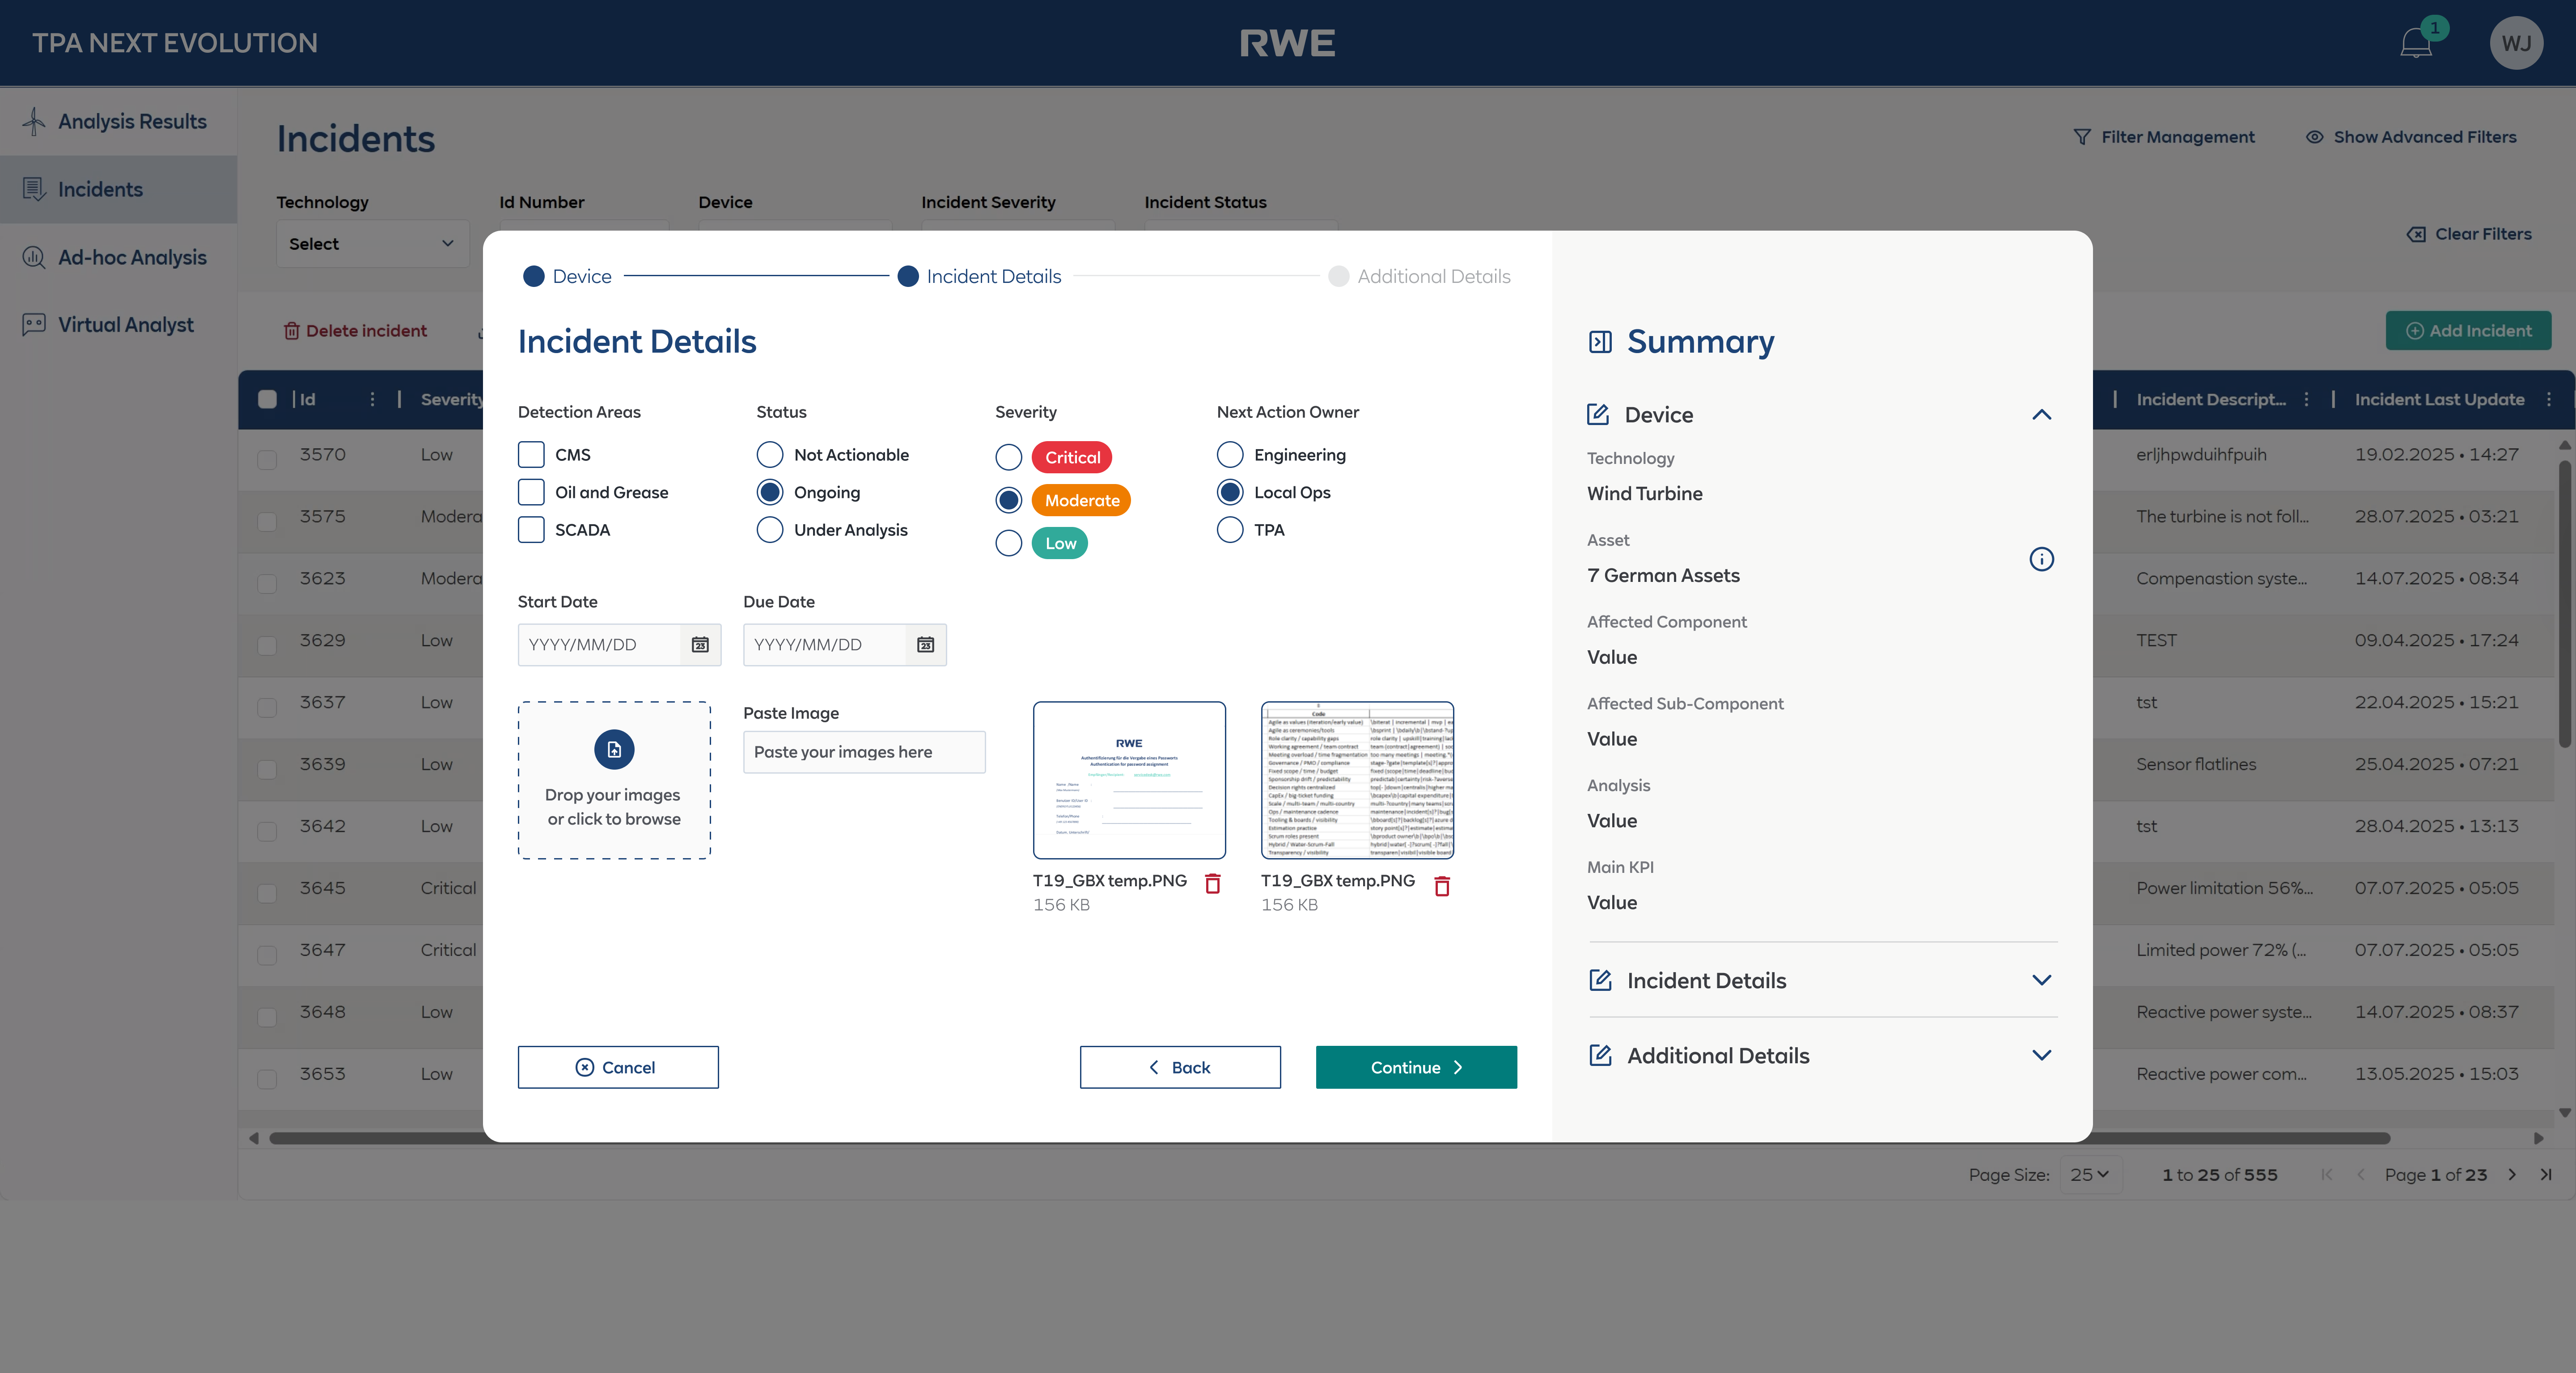Click the Clear Filters icon

coord(2416,234)
